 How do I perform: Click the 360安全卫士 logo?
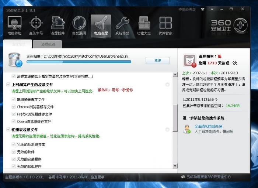coord(229,25)
